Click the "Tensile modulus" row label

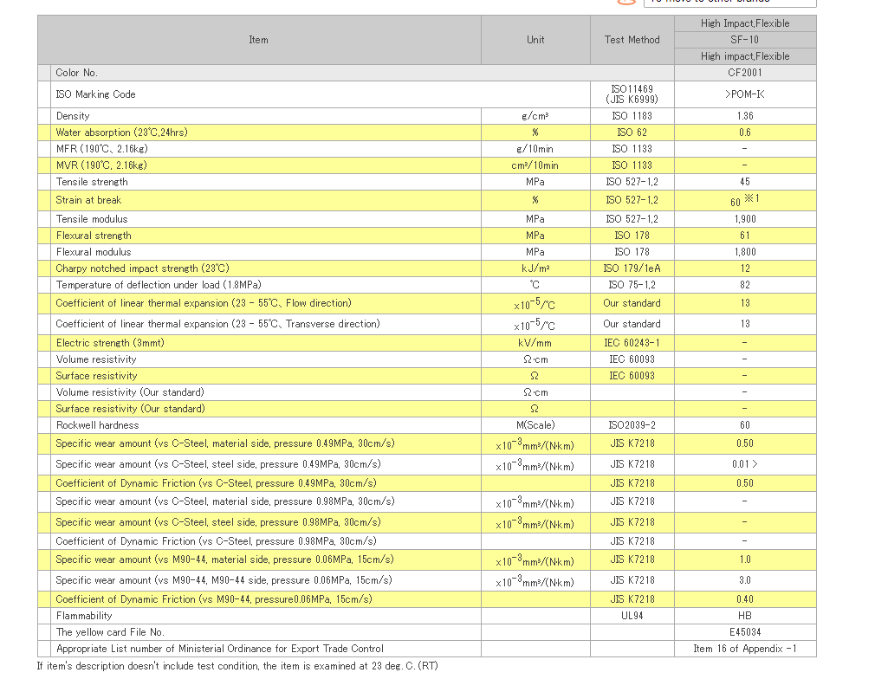pos(92,219)
